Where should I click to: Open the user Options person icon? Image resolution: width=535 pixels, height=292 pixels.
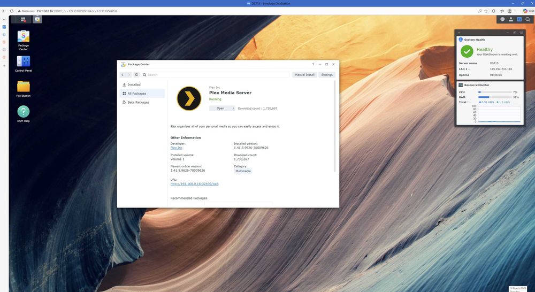pos(511,19)
